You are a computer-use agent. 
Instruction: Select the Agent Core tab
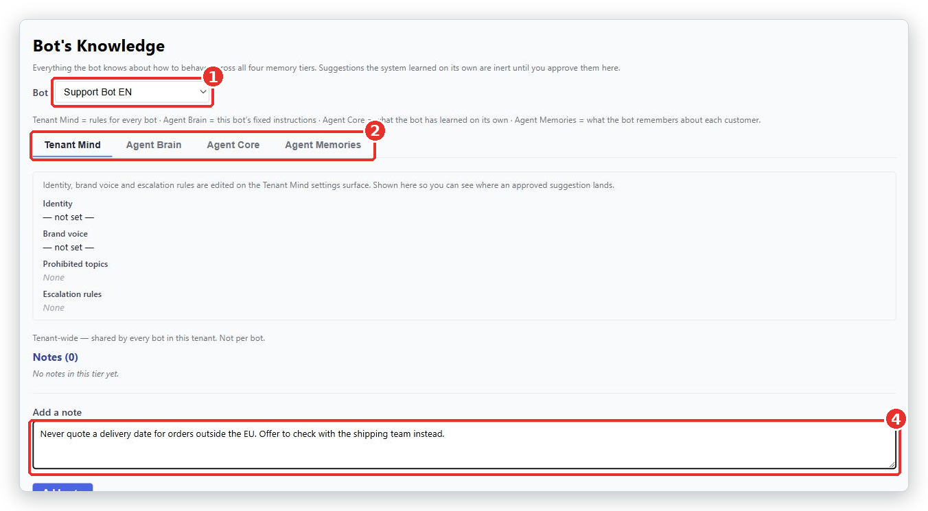click(x=233, y=145)
